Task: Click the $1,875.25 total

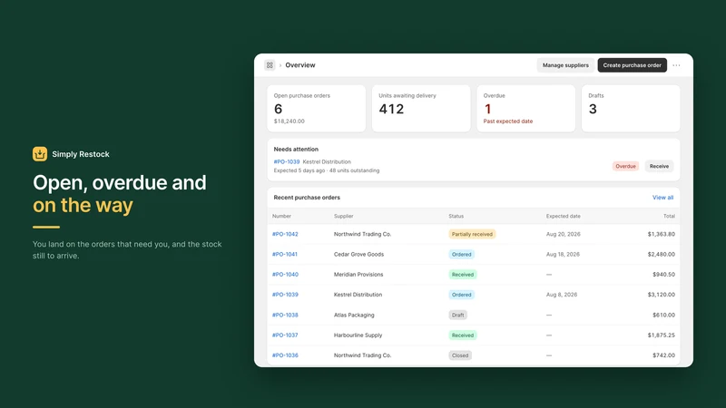Action: pyautogui.click(x=662, y=335)
